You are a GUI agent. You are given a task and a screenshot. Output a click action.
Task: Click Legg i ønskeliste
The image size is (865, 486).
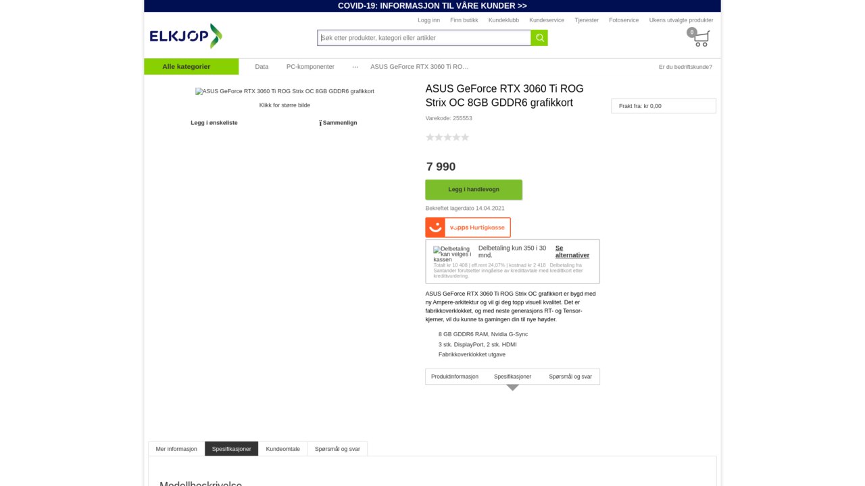pyautogui.click(x=214, y=123)
